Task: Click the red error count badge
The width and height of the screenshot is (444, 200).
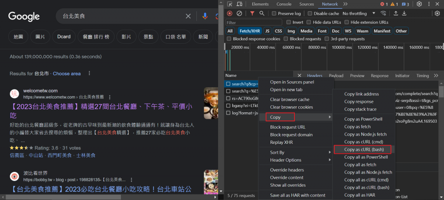Action: click(x=384, y=4)
